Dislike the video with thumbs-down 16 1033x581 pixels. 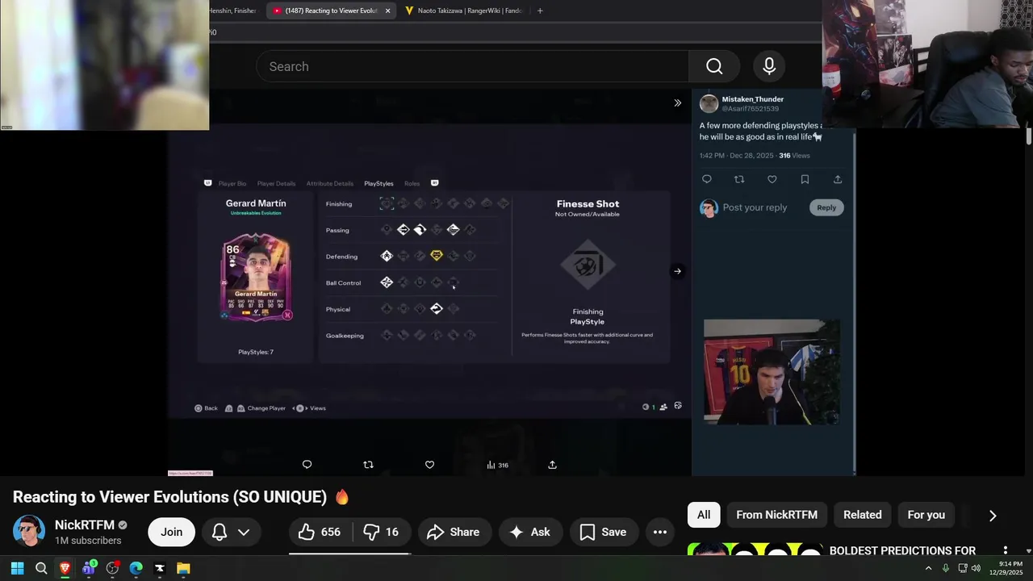click(381, 532)
